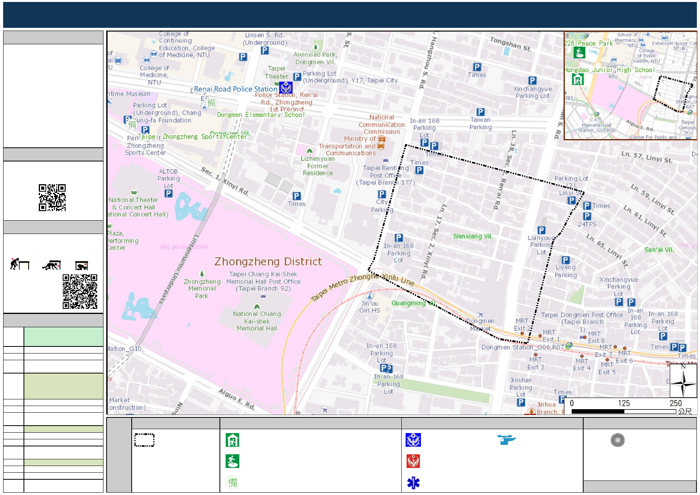Click the Linsen S. Rd. underground parking icon
700x495 pixels.
265,51
